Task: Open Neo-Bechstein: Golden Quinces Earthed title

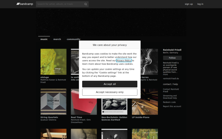Action: [114, 119]
